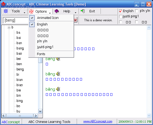Click the [beng] search input field

coord(16,20)
